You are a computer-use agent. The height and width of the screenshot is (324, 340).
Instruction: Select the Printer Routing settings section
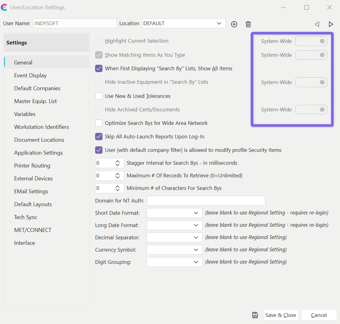tap(32, 166)
